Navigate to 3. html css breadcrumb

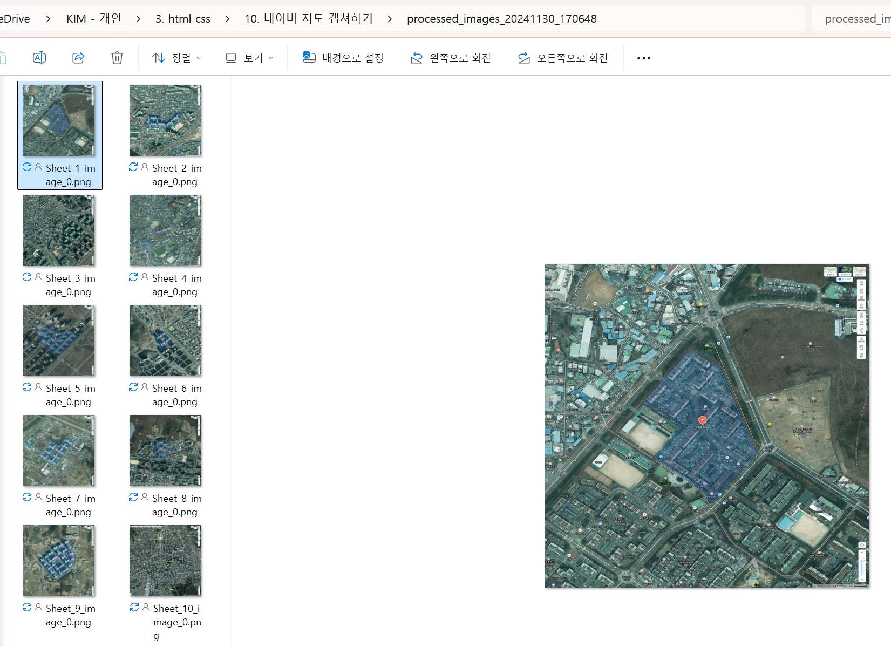[x=182, y=19]
